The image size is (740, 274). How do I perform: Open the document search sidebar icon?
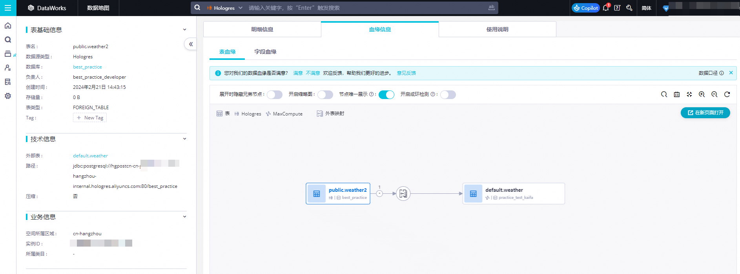pos(8,82)
